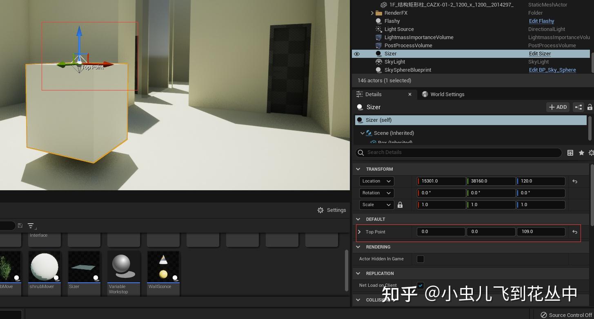Open the Details view options gear icon
The width and height of the screenshot is (594, 319).
click(x=591, y=153)
